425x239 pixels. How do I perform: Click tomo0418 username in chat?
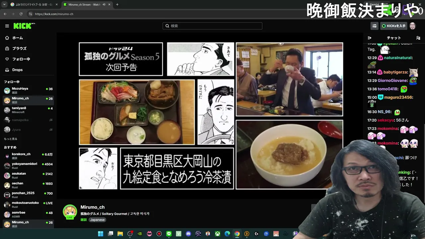(x=387, y=89)
